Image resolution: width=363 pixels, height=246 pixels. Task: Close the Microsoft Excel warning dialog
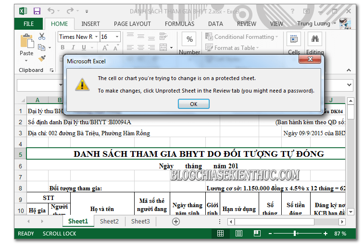(x=310, y=59)
